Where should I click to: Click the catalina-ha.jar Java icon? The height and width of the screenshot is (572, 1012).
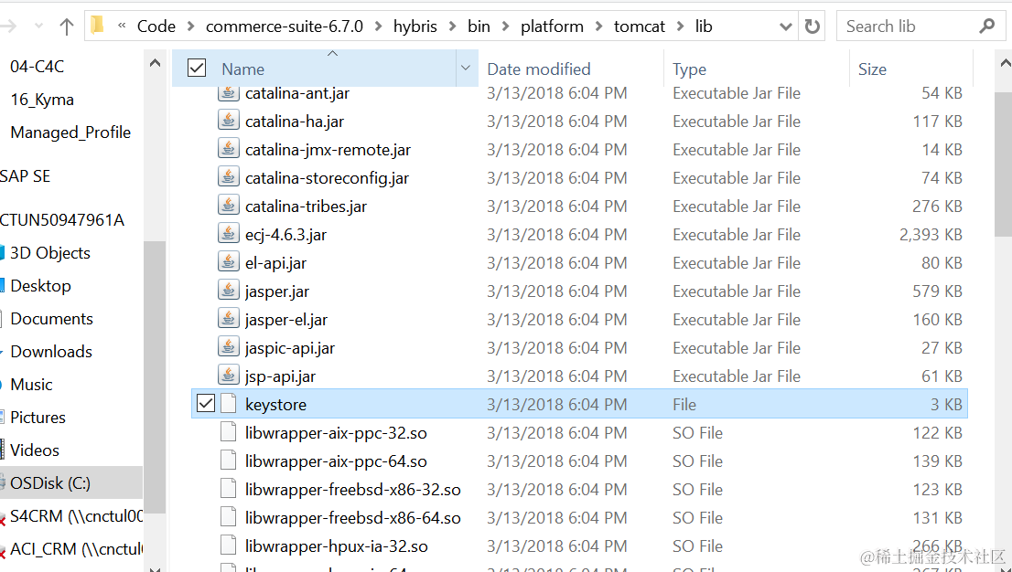(229, 120)
